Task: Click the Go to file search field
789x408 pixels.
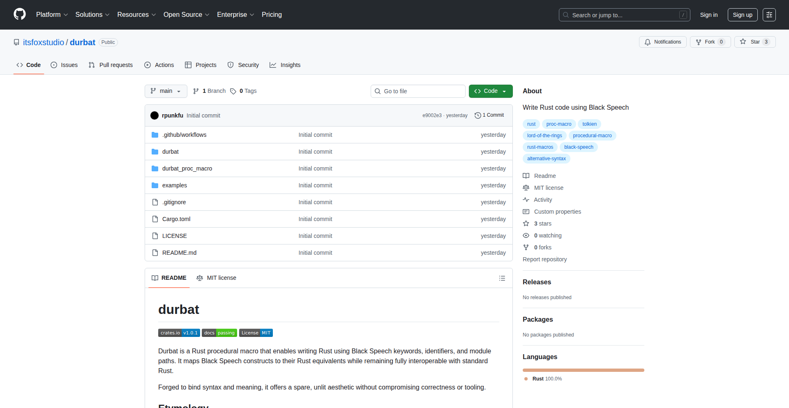Action: pyautogui.click(x=418, y=91)
